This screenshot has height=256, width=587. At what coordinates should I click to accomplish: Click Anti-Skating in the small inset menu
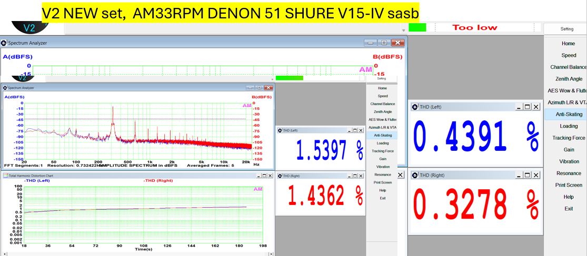pos(382,135)
